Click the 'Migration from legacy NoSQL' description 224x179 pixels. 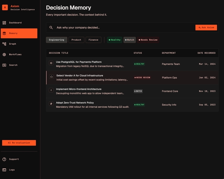[x=90, y=66]
